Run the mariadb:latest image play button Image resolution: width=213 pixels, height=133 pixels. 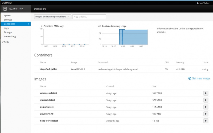tap(206, 100)
